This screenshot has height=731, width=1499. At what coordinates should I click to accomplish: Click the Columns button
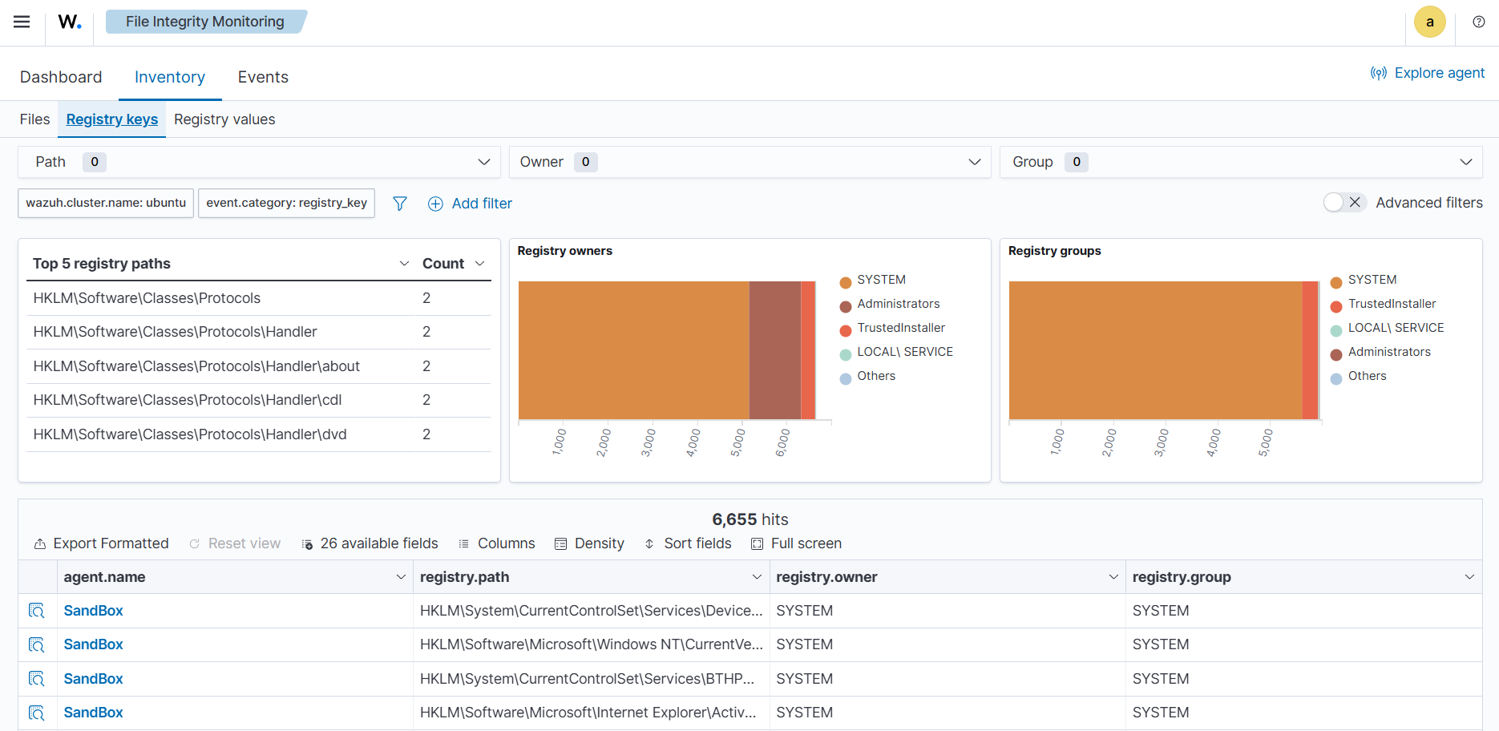[496, 544]
